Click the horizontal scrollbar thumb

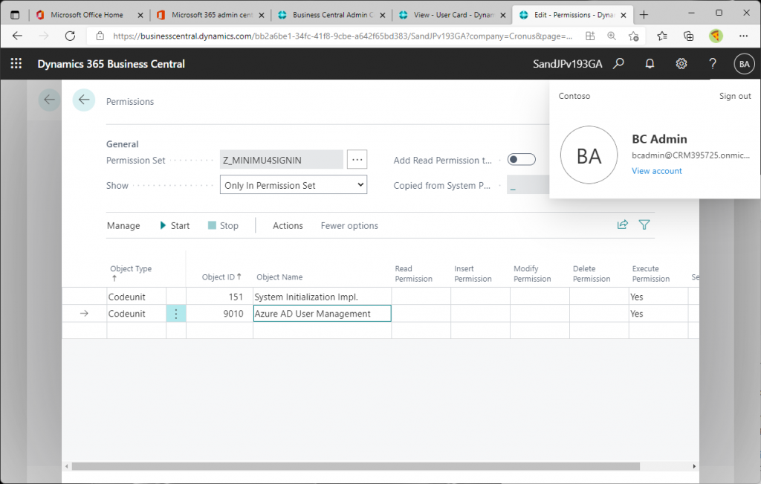pos(356,466)
